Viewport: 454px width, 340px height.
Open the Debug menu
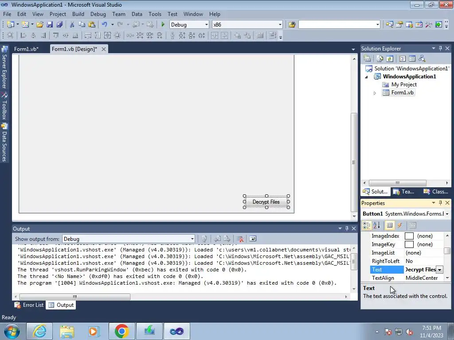click(98, 14)
